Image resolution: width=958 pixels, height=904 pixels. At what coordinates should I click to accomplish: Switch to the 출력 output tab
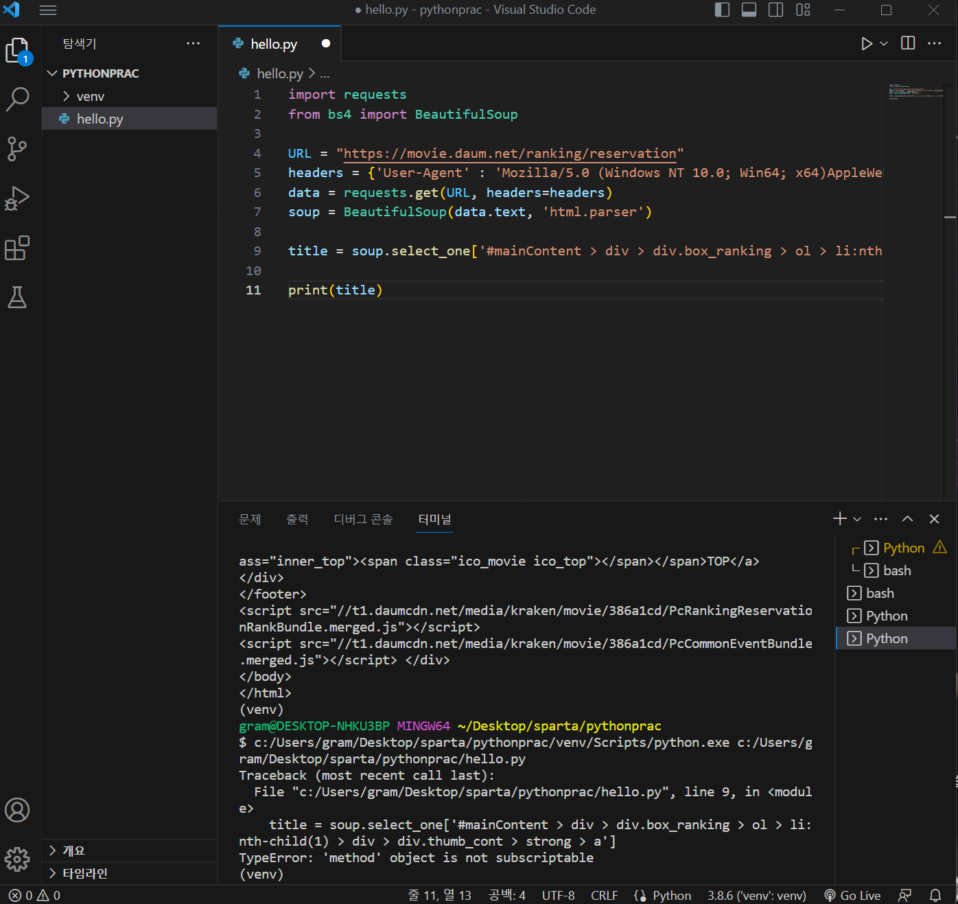point(297,519)
